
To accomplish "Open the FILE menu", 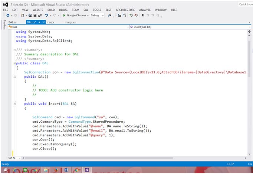I will 6,10.
